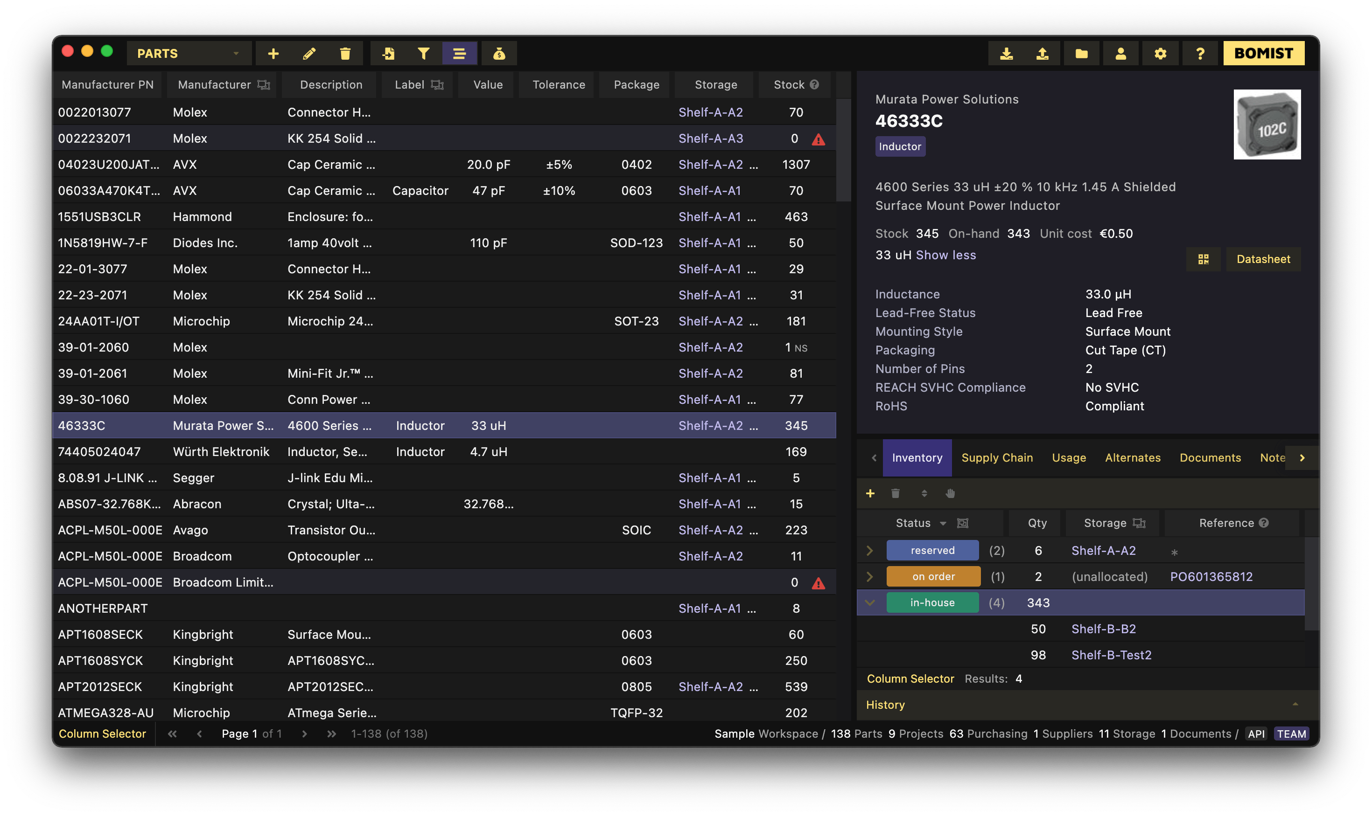Edit selected part with pencil icon

[309, 53]
